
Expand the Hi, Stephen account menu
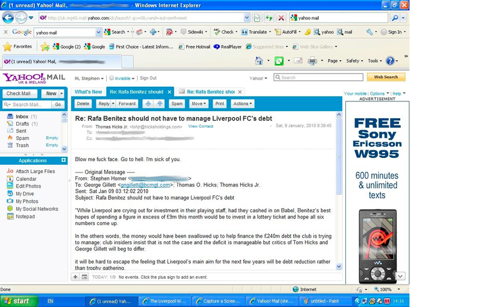(89, 78)
